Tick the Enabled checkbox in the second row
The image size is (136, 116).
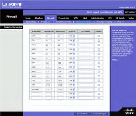99,40
